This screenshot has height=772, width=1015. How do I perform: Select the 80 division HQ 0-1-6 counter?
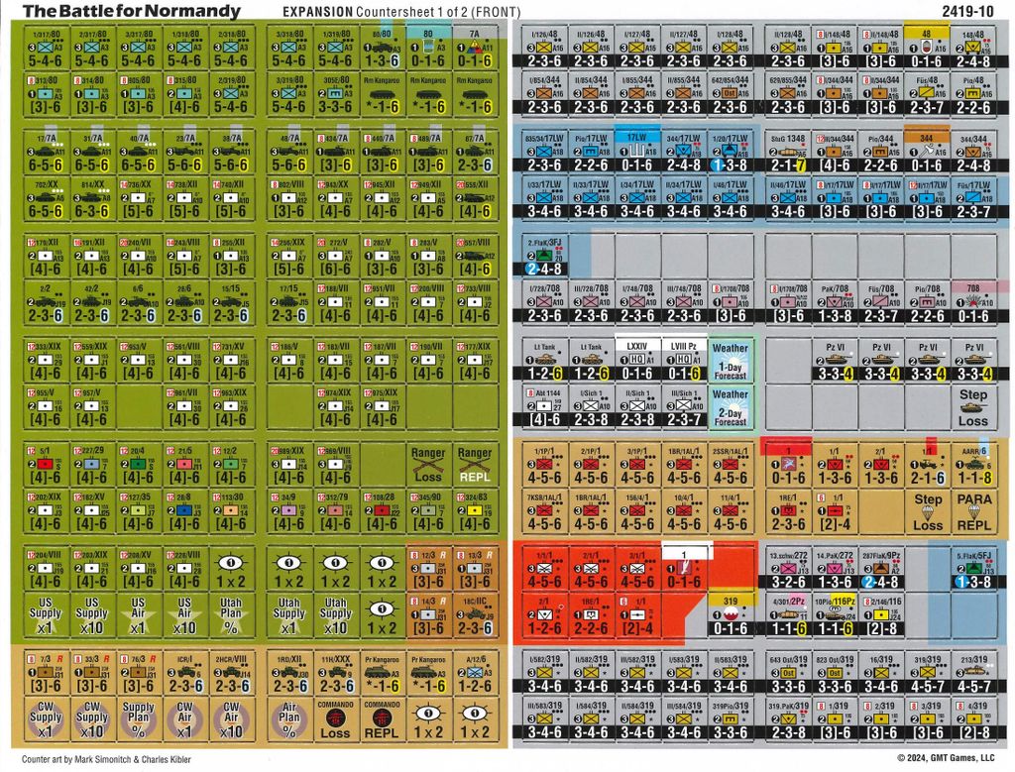428,47
